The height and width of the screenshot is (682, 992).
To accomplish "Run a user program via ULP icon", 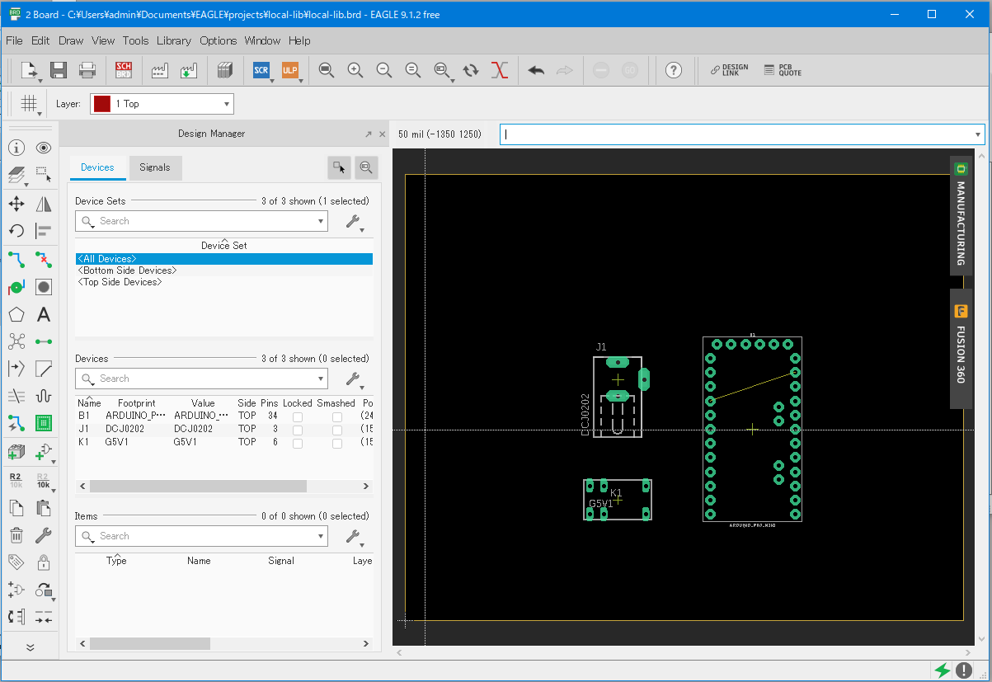I will pyautogui.click(x=289, y=71).
